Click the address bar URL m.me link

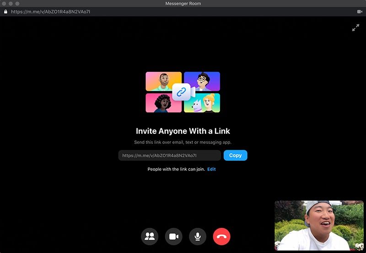(x=50, y=12)
